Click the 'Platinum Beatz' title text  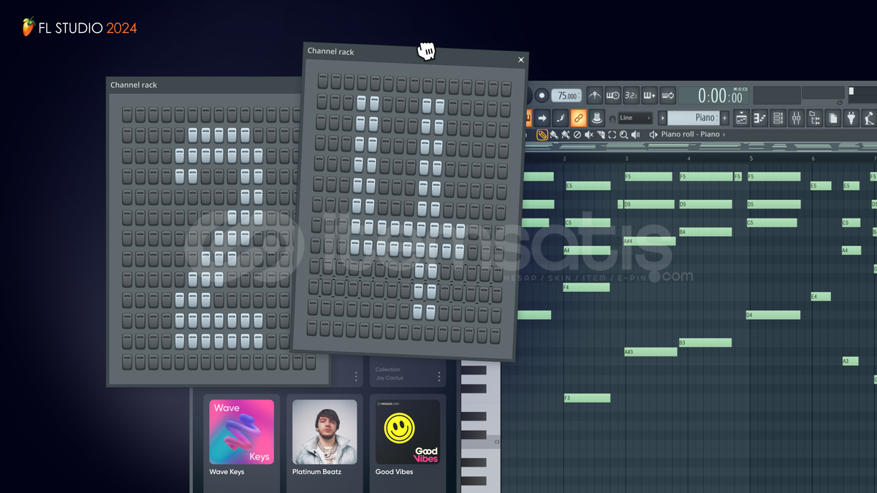click(316, 472)
